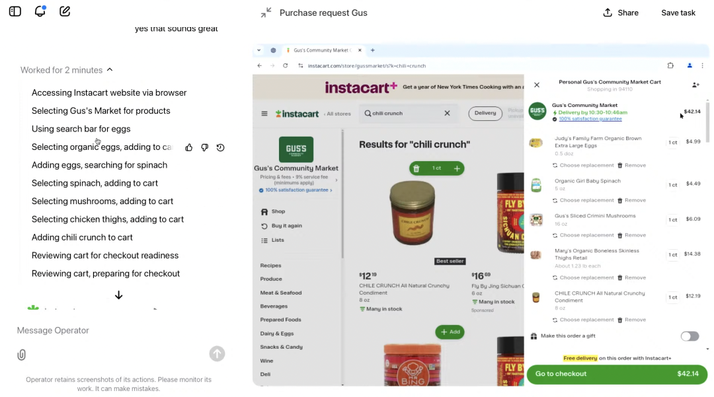
Task: Toggle 'Make this order a gift' switch
Action: coord(690,336)
